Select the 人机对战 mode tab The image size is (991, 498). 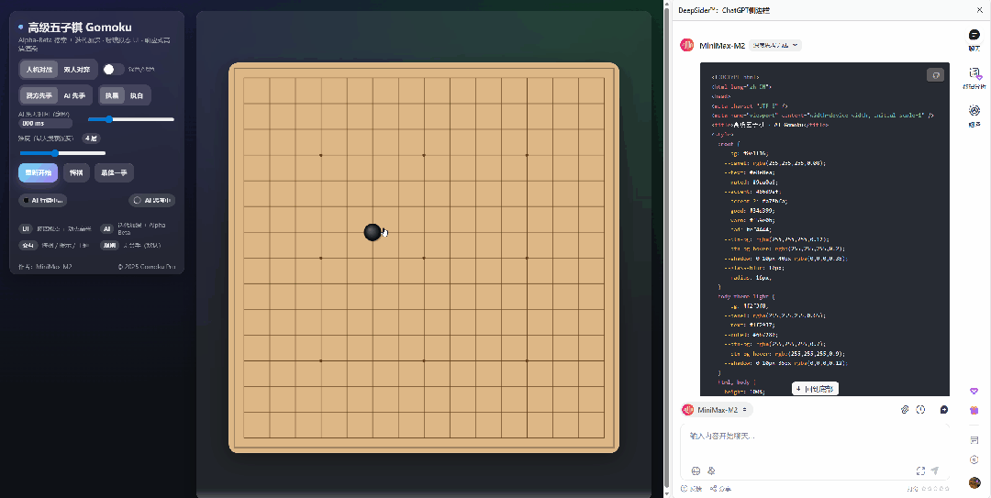click(39, 70)
